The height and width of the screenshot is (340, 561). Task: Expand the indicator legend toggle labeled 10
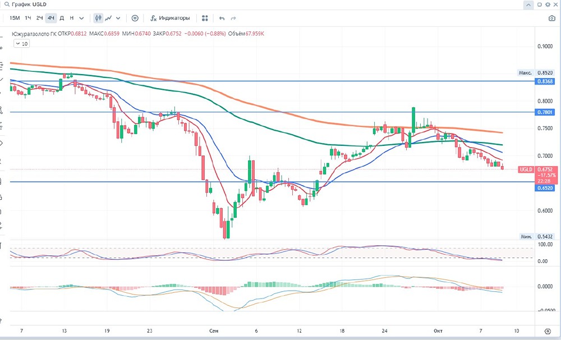(21, 44)
